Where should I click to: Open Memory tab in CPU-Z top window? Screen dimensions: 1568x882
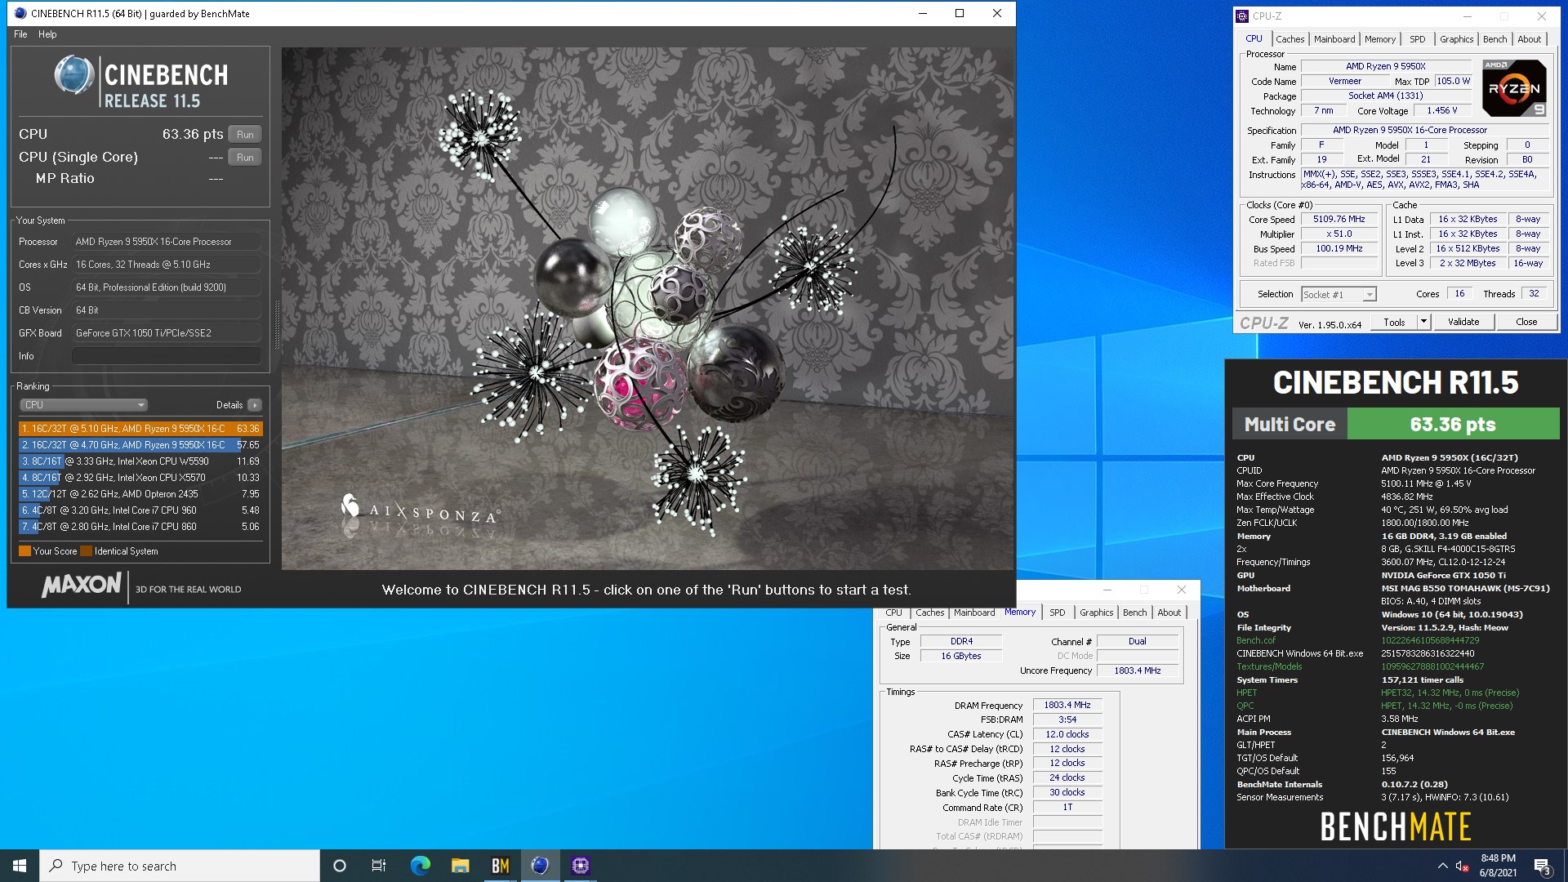click(1380, 39)
